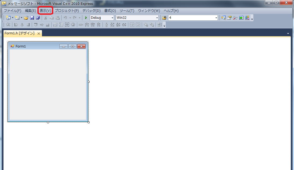Click the Make Same Width icon

click(55, 25)
